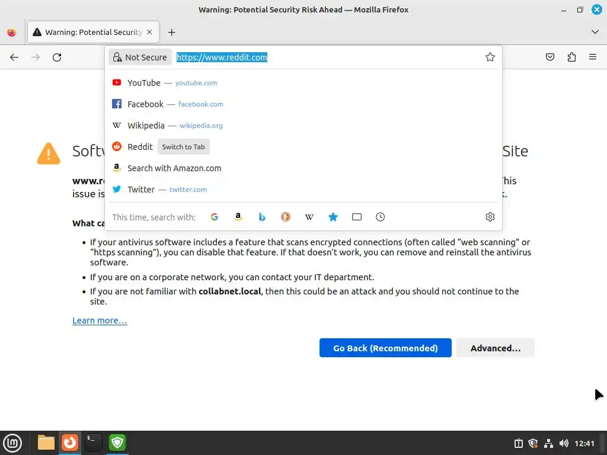Image resolution: width=607 pixels, height=455 pixels.
Task: Open the green shield taskbar app
Action: tap(117, 443)
